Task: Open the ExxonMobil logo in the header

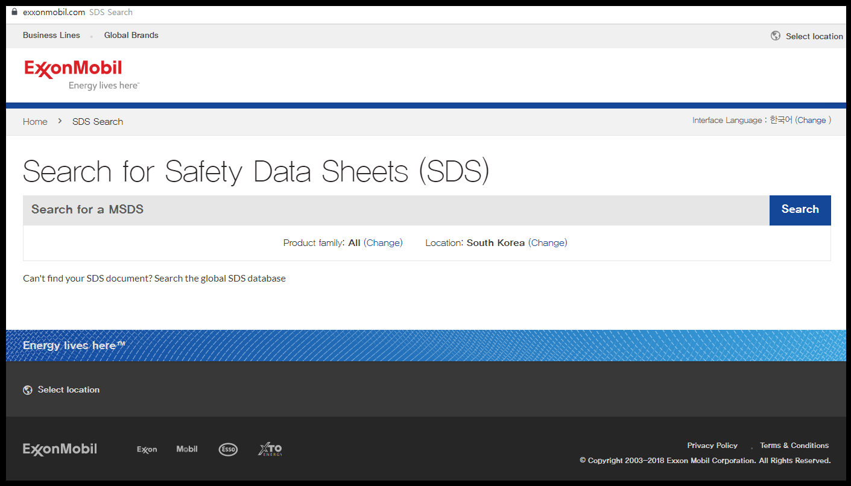Action: [81, 75]
